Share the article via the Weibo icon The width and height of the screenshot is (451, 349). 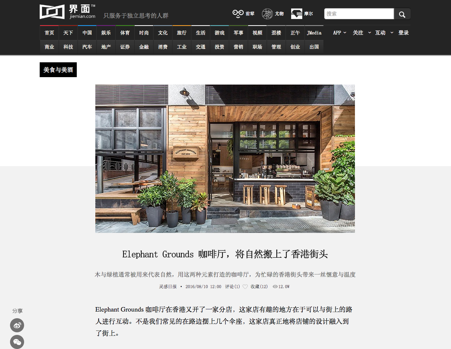point(17,325)
